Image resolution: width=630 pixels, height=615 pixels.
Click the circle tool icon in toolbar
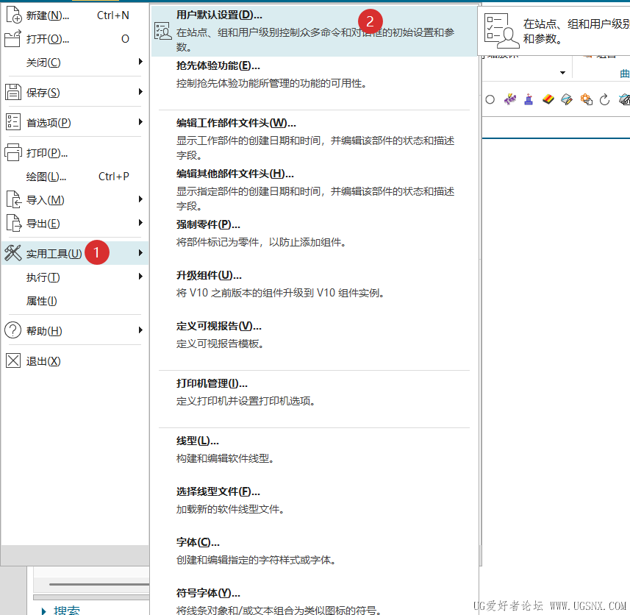pos(490,99)
